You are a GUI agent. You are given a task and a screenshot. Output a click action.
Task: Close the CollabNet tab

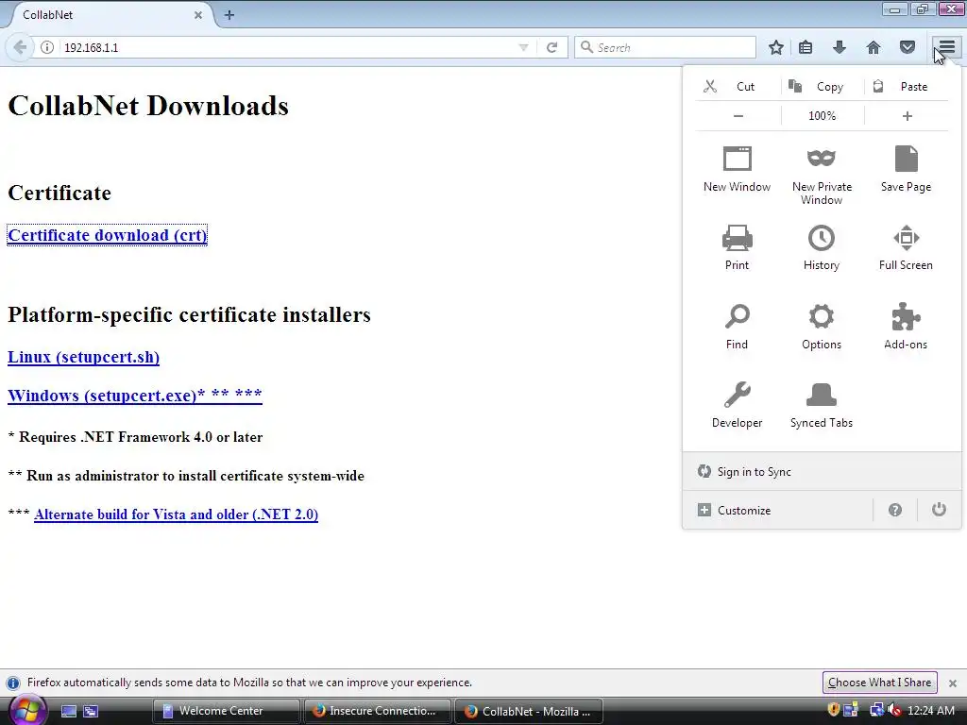[x=198, y=15]
